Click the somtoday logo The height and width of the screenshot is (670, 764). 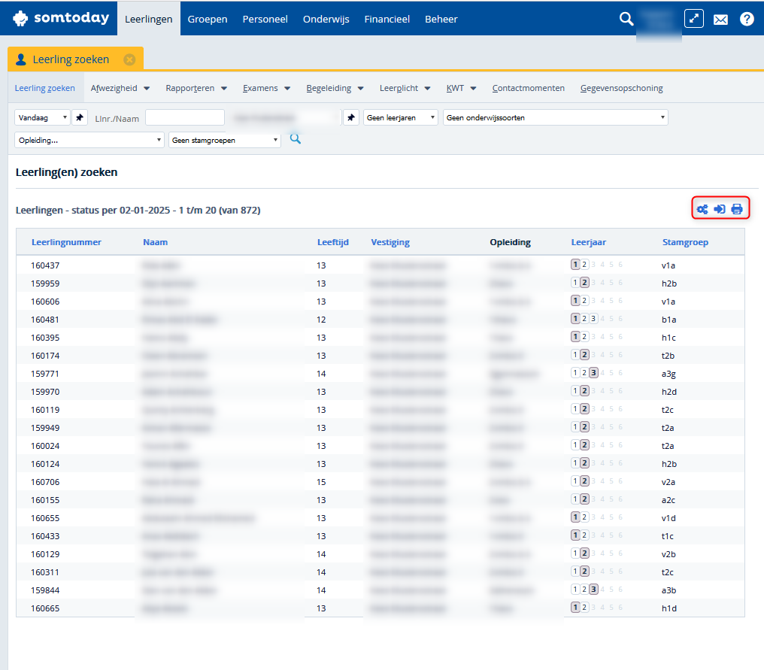point(61,19)
